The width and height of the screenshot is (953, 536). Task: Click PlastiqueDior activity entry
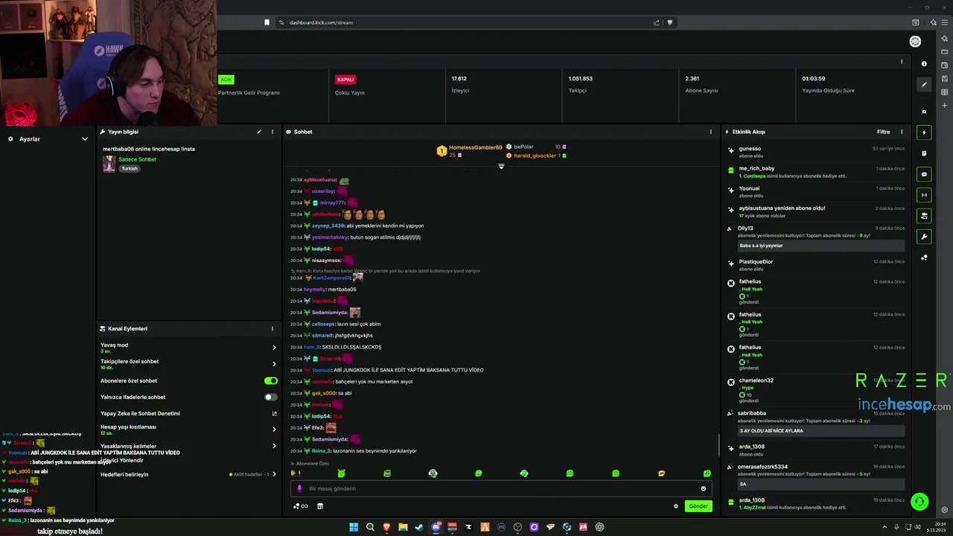pos(815,265)
